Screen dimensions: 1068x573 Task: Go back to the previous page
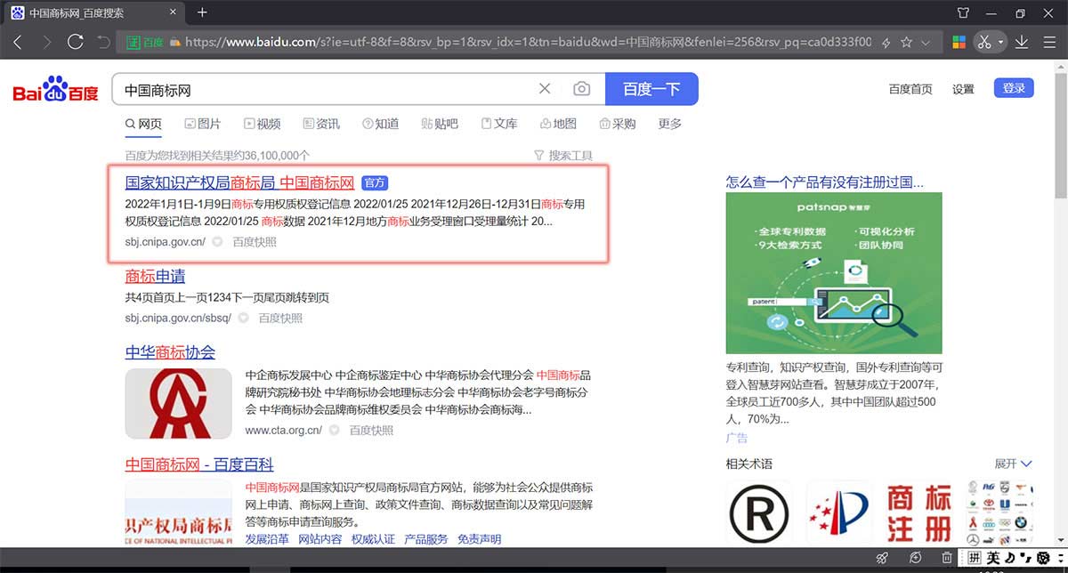coord(18,42)
